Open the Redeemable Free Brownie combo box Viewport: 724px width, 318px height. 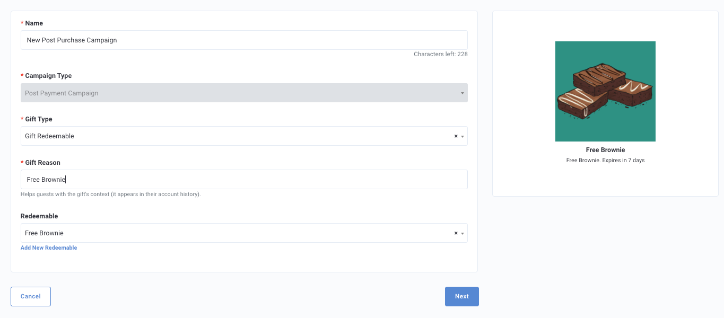(244, 233)
